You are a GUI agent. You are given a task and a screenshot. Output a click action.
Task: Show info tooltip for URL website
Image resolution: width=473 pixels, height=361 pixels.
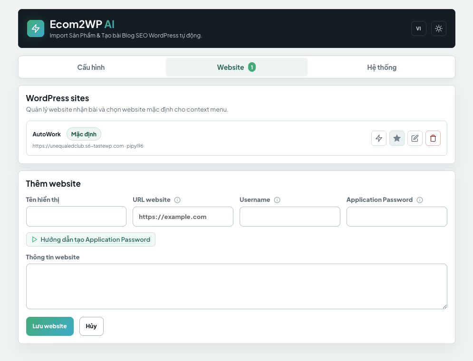177,200
